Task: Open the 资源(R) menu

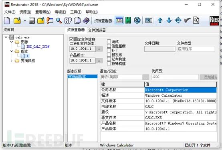Action: [25, 12]
